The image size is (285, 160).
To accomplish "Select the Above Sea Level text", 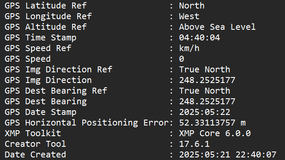I will (x=217, y=27).
